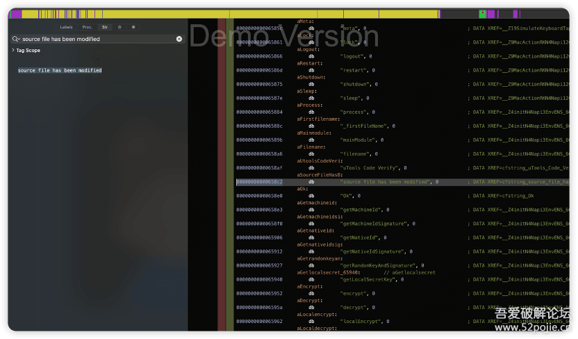Open the star bookmarks tab
The height and width of the screenshot is (339, 578).
click(119, 27)
